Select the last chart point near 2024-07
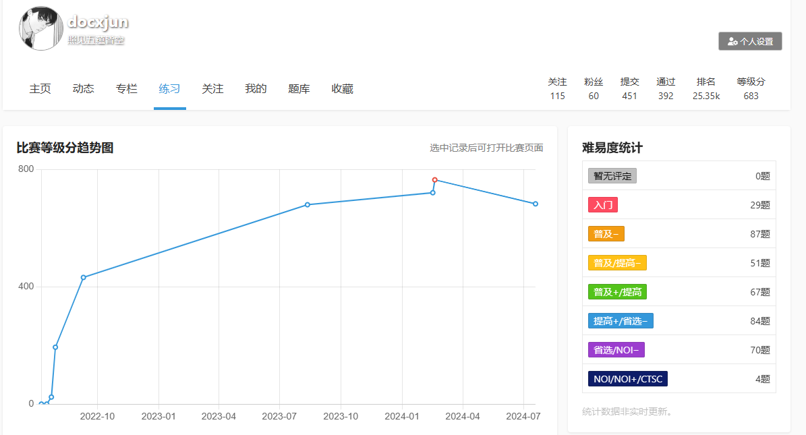The width and height of the screenshot is (806, 435). [x=536, y=204]
